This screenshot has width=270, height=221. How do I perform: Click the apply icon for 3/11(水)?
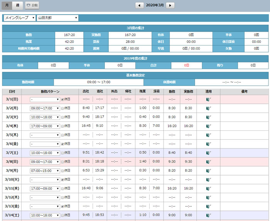coord(208,189)
